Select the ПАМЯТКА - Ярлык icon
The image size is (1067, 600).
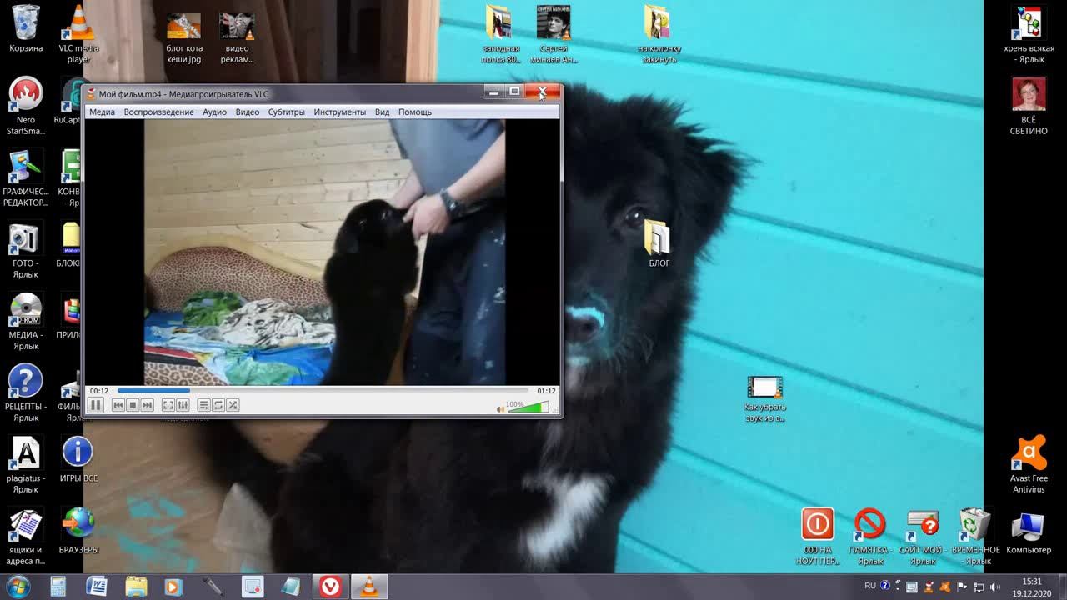pyautogui.click(x=870, y=537)
